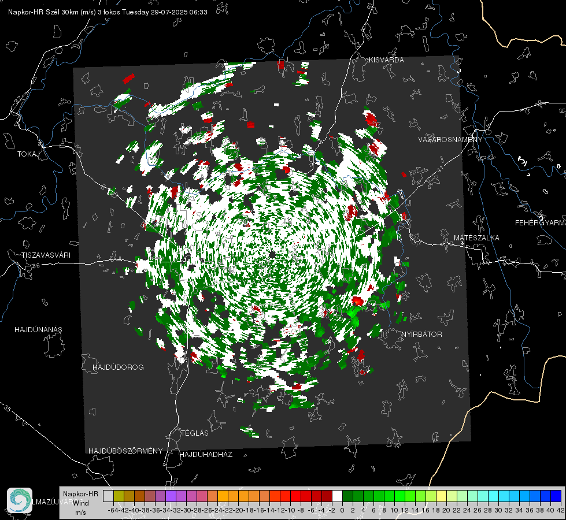The width and height of the screenshot is (566, 520).
Task: Pick the dark blue swatch at legend's right end
Action: tap(556, 496)
